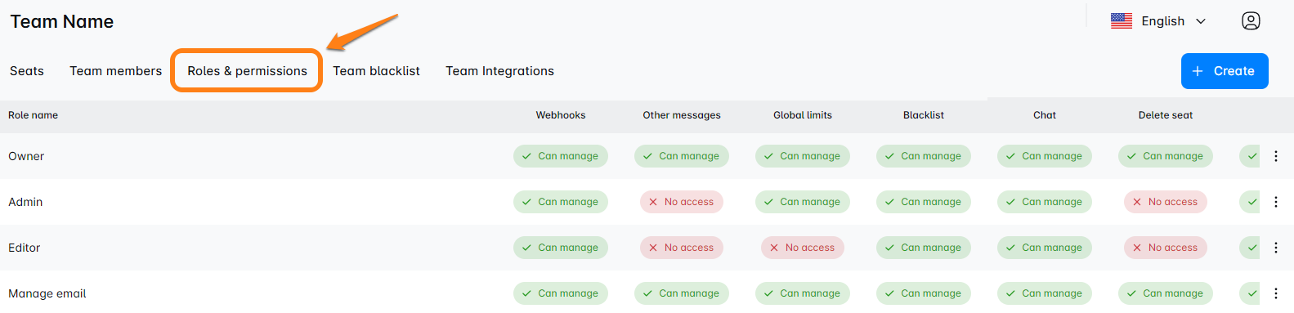Click the US flag language icon
The width and height of the screenshot is (1294, 313).
click(x=1122, y=21)
